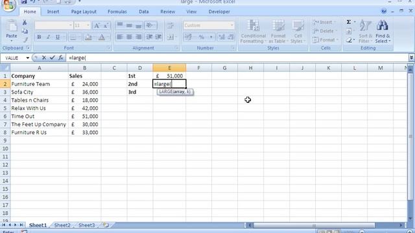Click the Cut scissors icon
Screen dimensions: 415x233
25,22
